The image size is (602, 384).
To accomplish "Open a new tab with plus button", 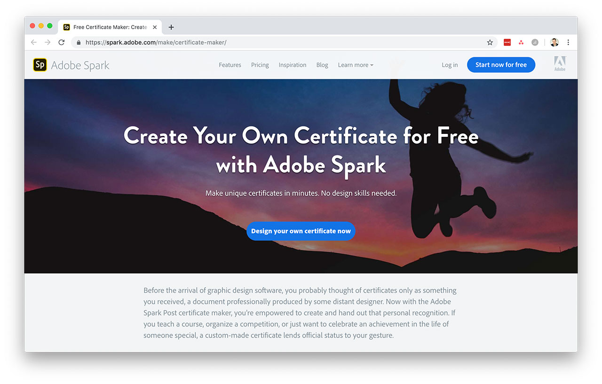I will click(171, 27).
